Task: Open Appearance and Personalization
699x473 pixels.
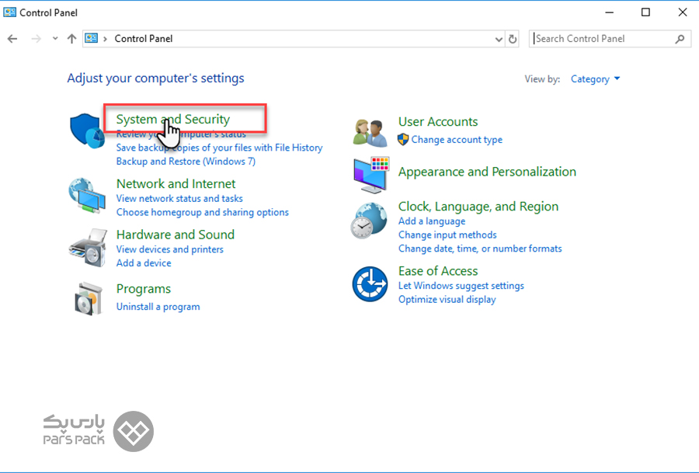Action: point(487,172)
